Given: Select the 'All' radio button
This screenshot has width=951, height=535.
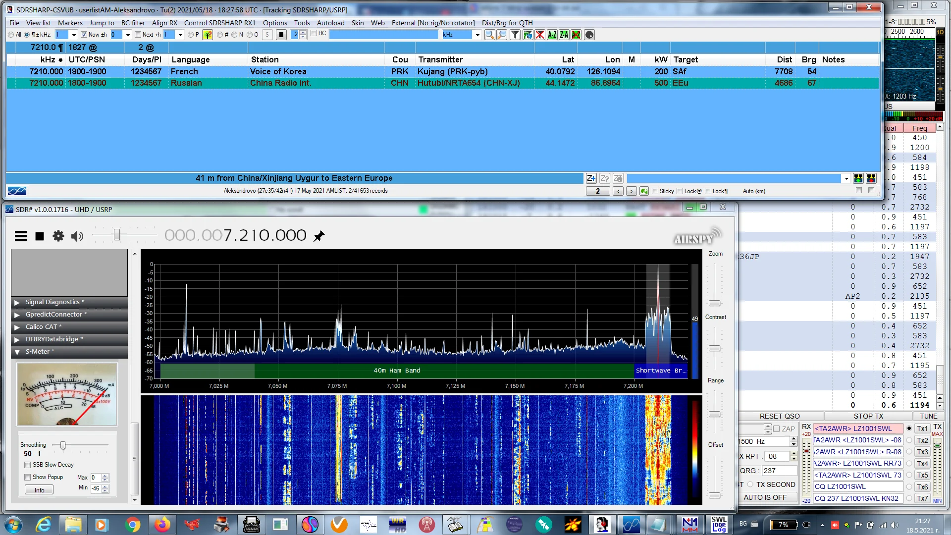Looking at the screenshot, I should click(11, 35).
